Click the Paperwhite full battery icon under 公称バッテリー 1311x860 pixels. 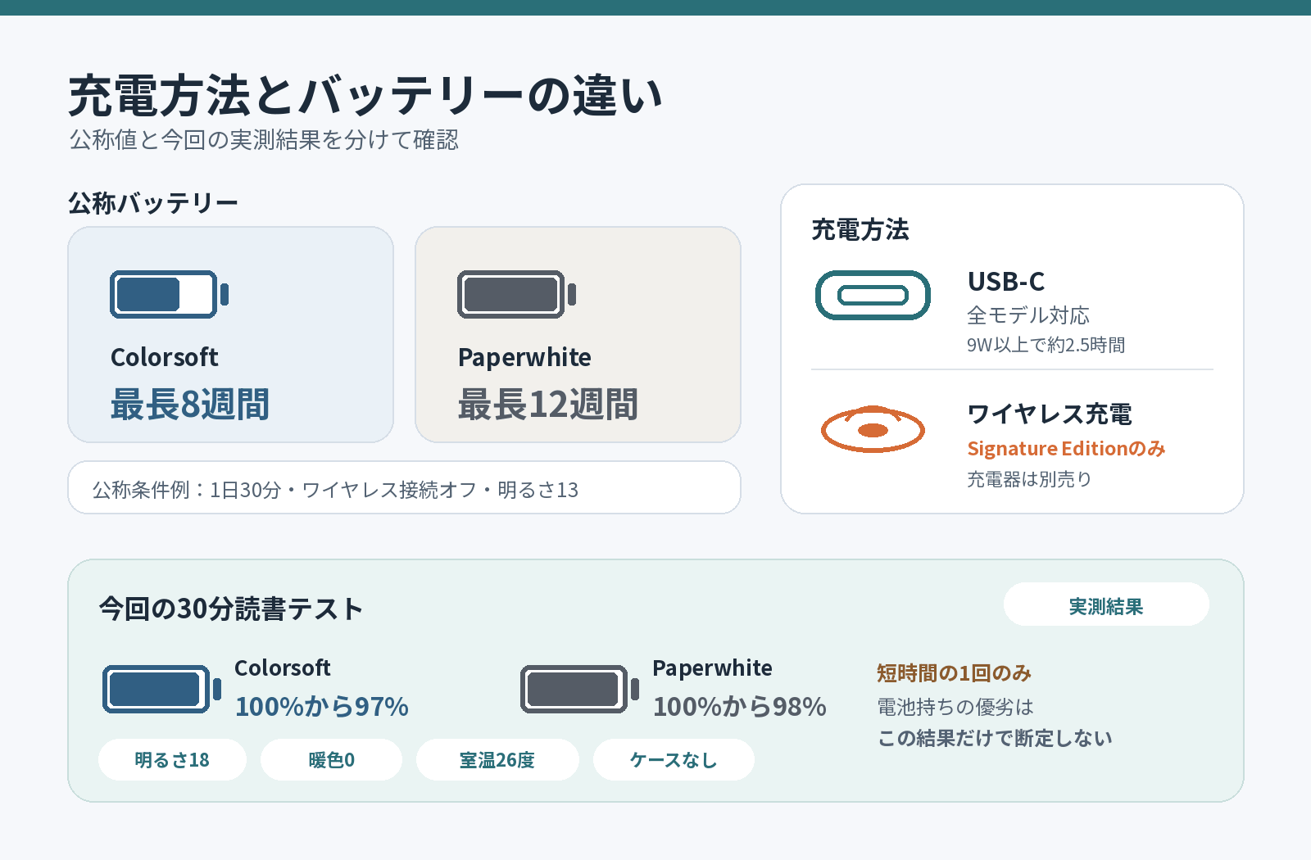517,294
